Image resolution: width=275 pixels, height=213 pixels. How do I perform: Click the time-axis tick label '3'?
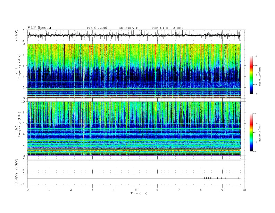point(92,190)
